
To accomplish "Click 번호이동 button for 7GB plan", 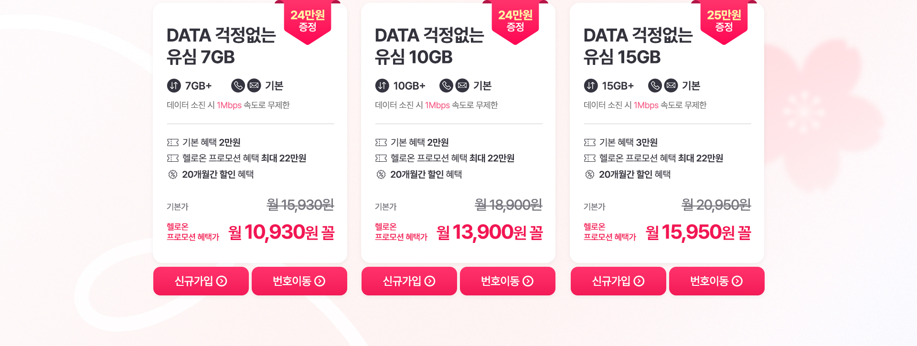I will 299,281.
